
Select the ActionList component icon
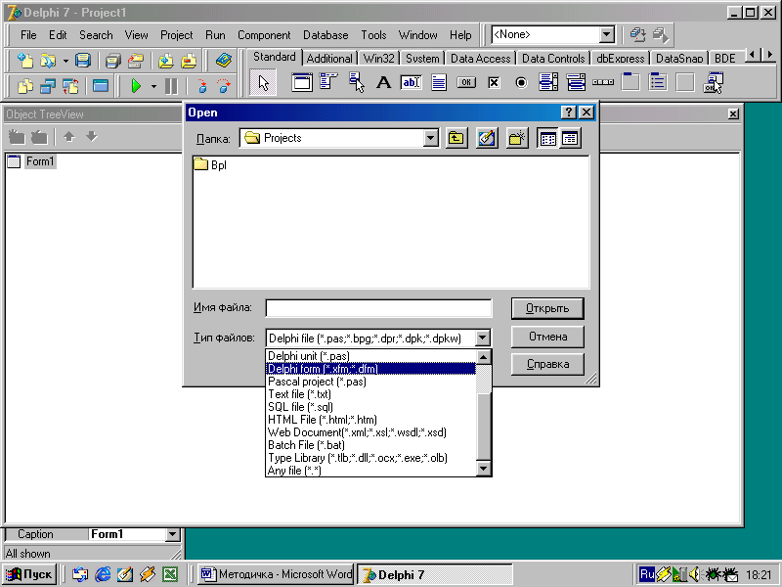(x=713, y=82)
